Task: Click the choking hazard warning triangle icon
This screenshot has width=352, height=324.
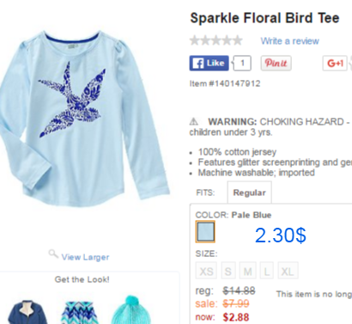Action: [194, 121]
